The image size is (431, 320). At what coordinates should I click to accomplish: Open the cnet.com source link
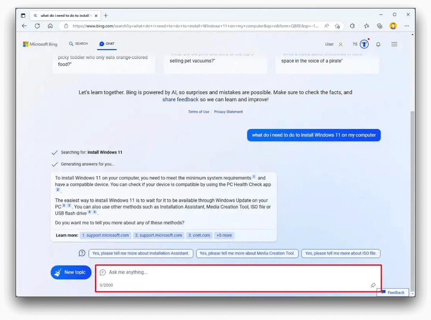(199, 235)
